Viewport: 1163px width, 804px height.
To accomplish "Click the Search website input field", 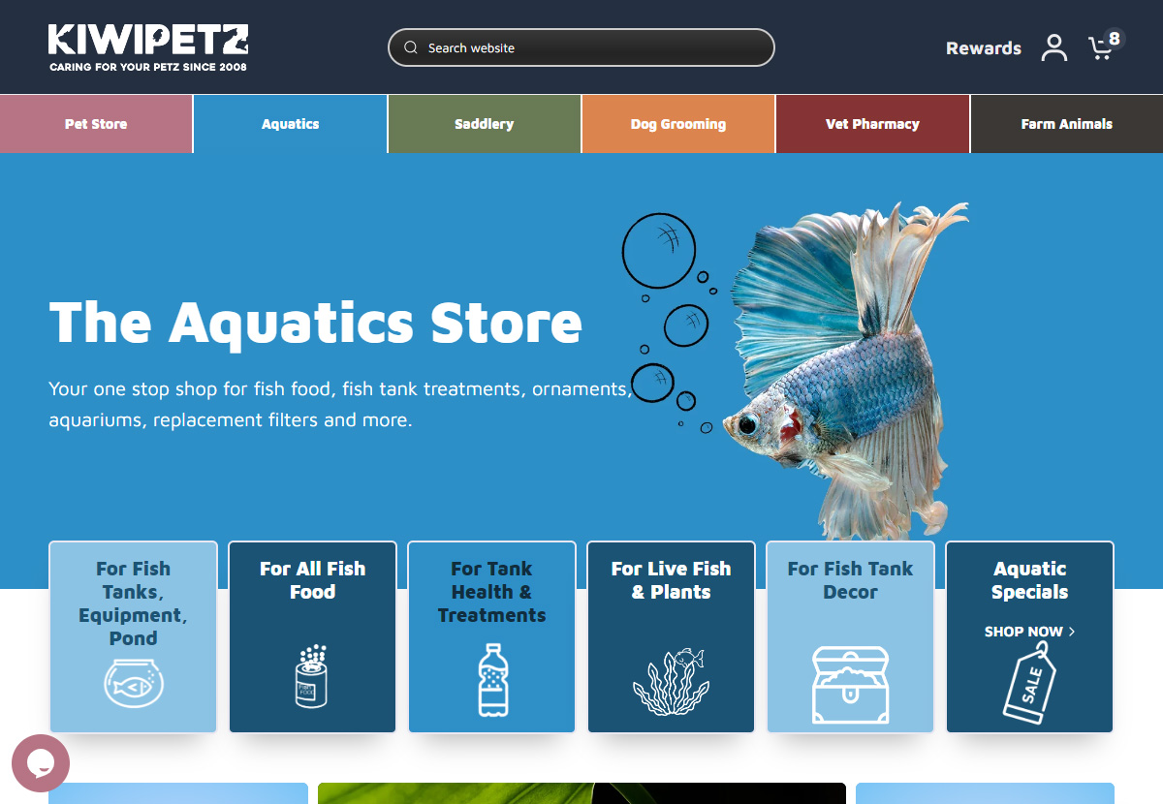I will 581,47.
